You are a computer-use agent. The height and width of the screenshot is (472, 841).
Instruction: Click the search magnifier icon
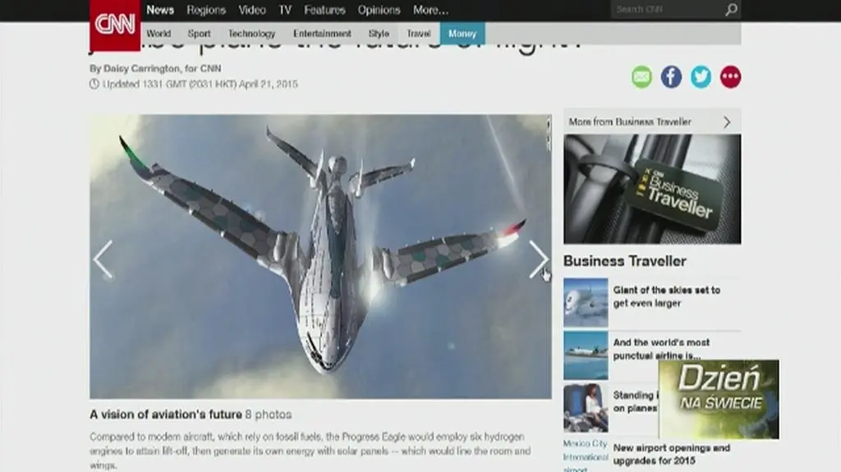731,10
